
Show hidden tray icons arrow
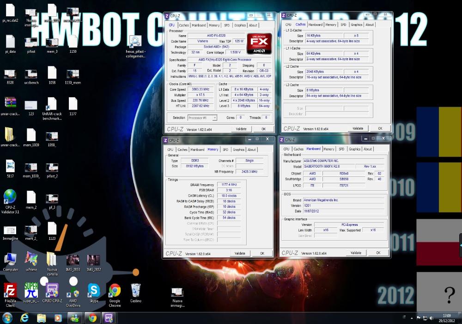[x=412, y=318]
